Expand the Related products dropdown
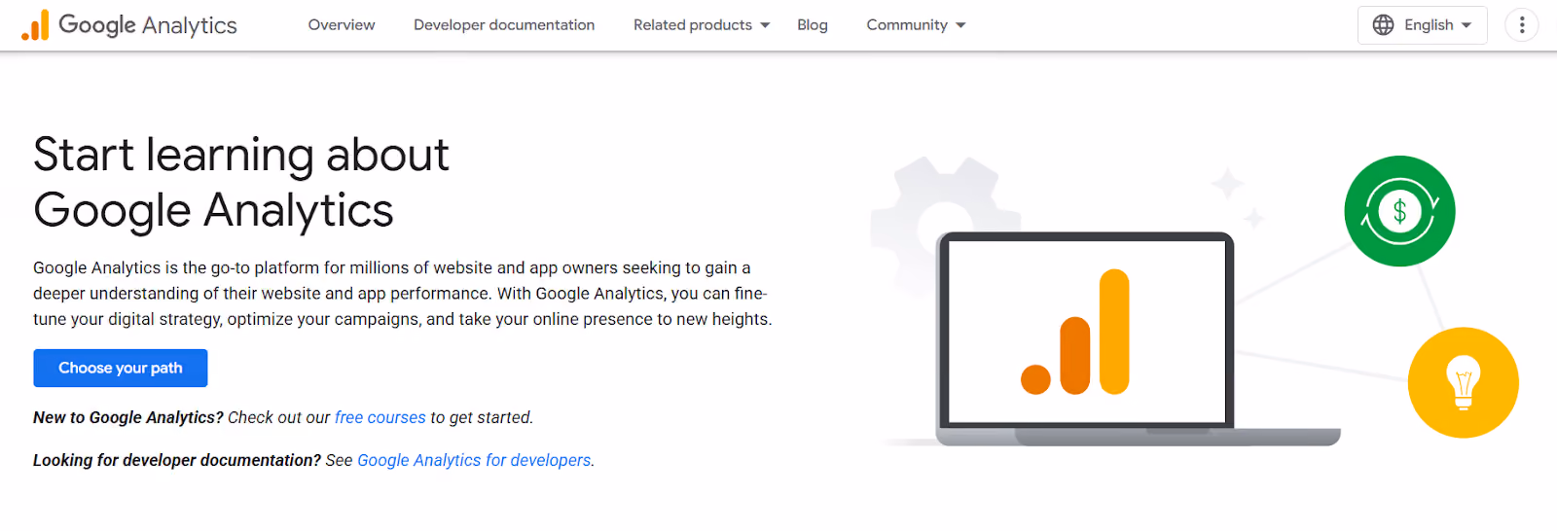1557x531 pixels. point(702,25)
